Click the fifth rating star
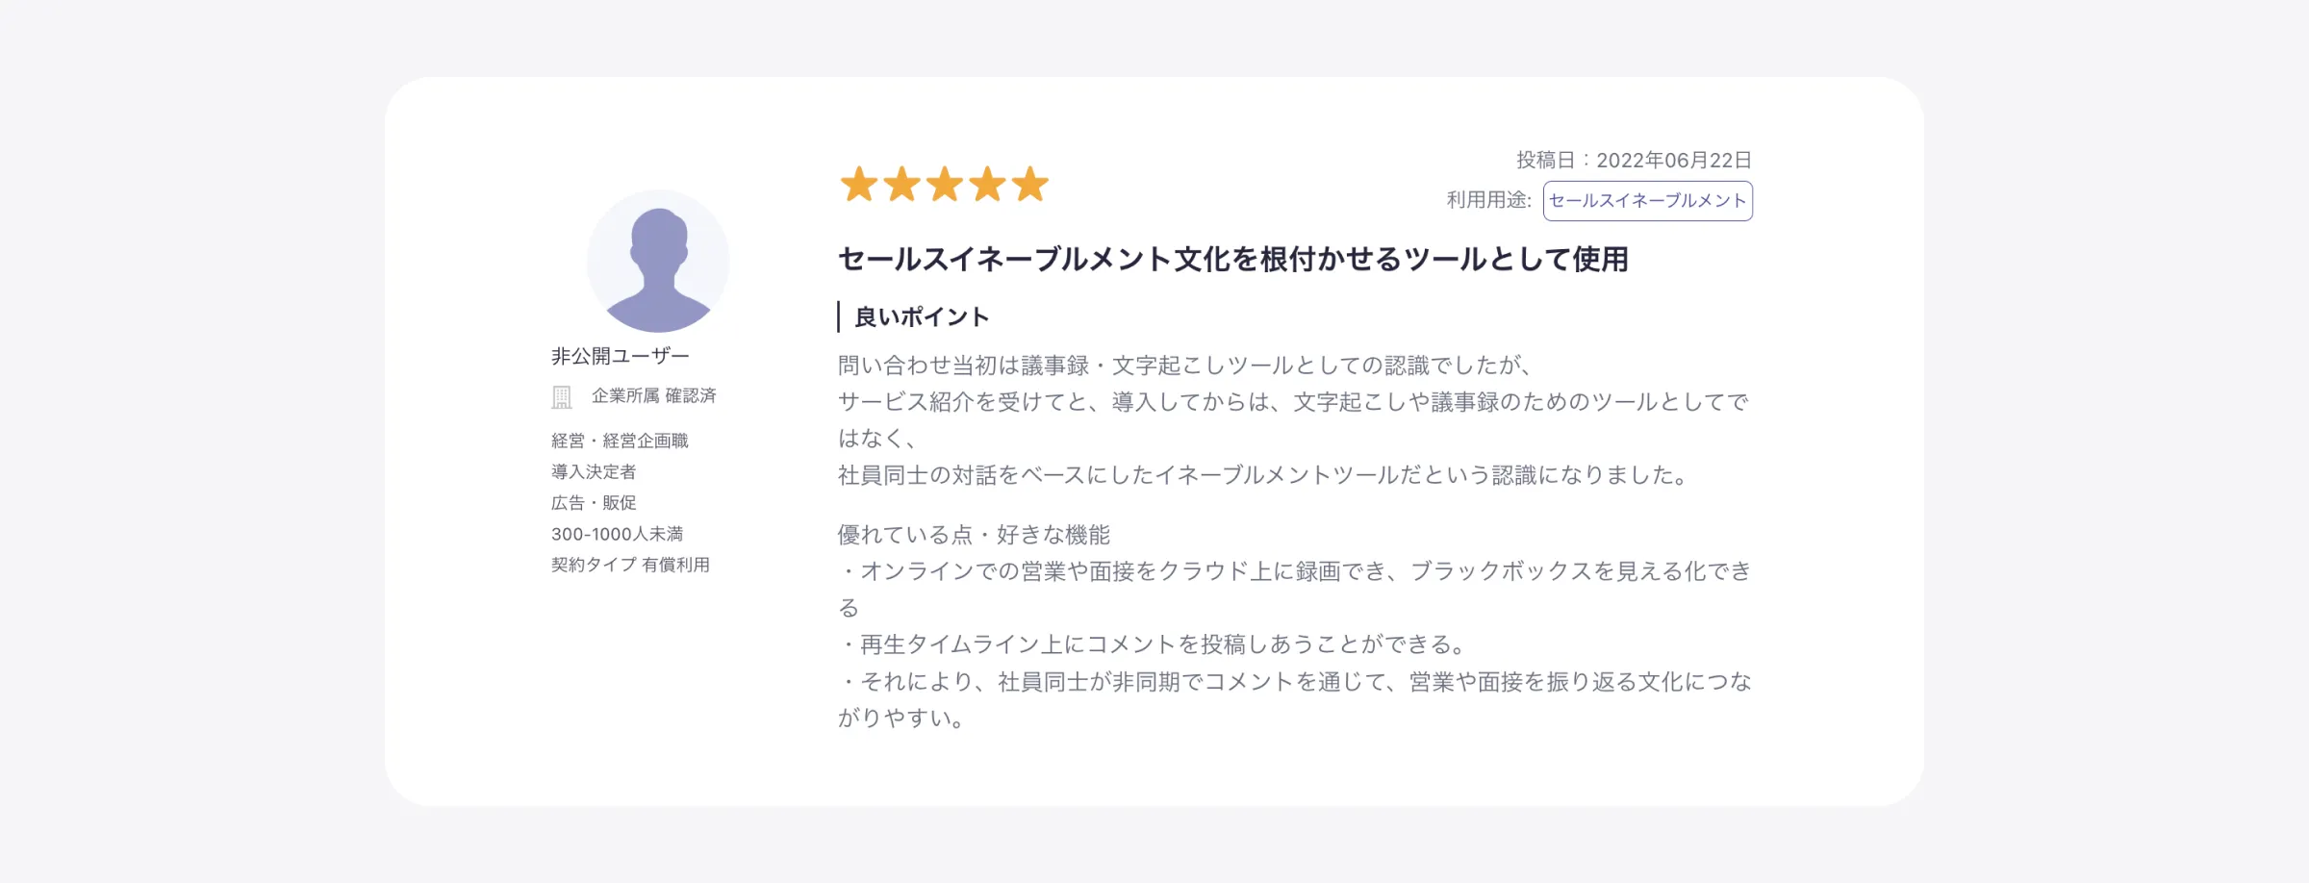Image resolution: width=2309 pixels, height=883 pixels. [x=1030, y=184]
